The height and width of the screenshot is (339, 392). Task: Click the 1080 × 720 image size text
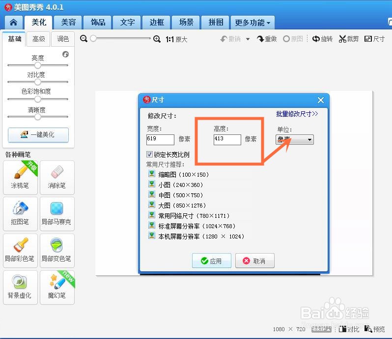point(289,329)
